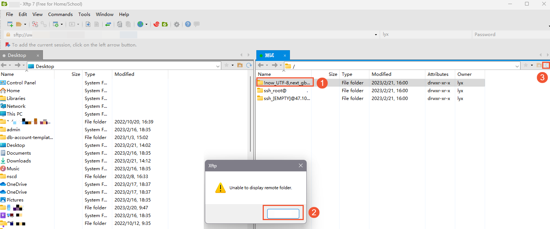Expand the local Desktop path dropdown
This screenshot has height=229, width=550.
218,66
